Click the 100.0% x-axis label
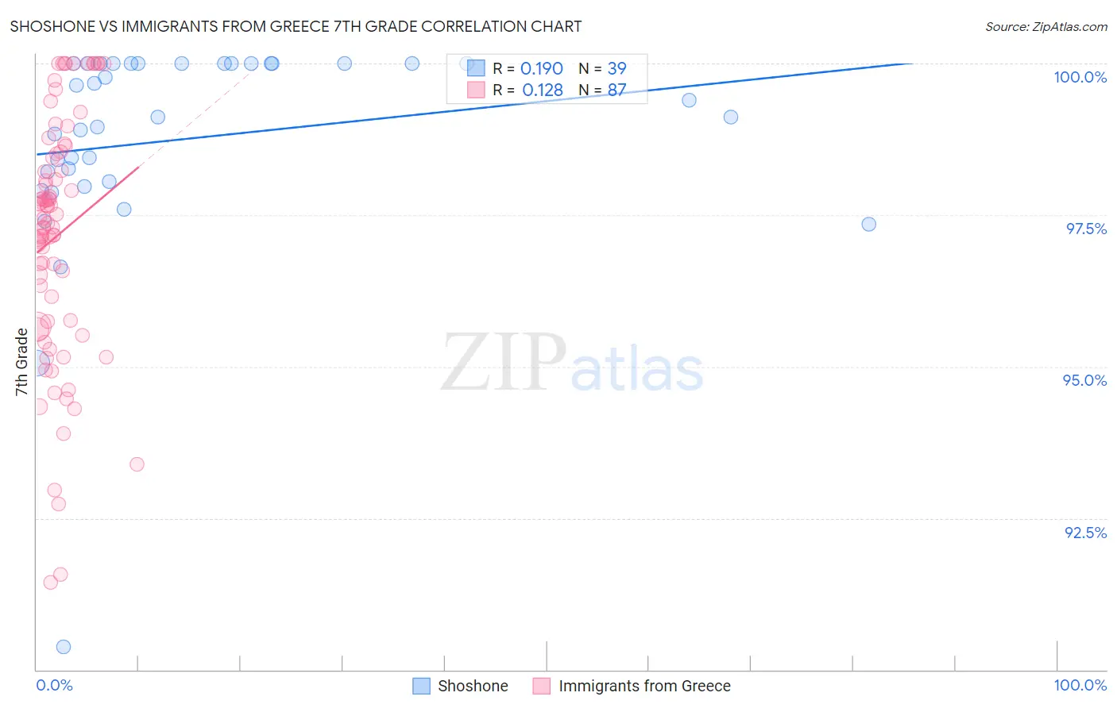This screenshot has height=708, width=1117. pos(1080,685)
